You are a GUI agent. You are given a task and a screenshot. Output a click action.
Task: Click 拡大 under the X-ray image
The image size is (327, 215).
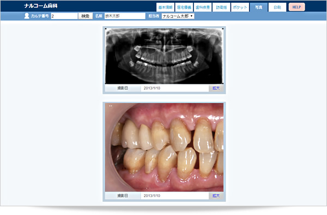pos(216,88)
